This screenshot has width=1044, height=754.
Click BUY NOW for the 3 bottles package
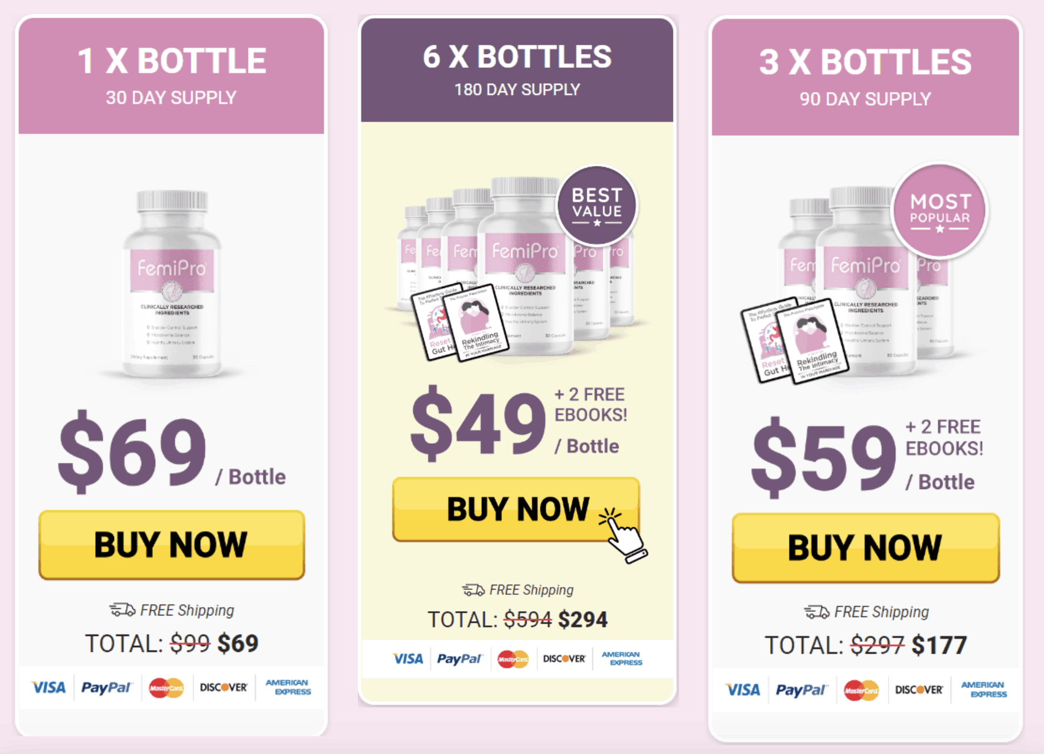(x=866, y=548)
